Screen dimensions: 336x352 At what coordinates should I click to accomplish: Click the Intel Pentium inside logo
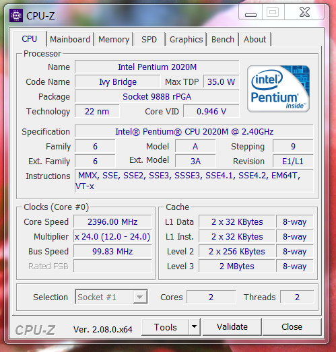coord(278,89)
